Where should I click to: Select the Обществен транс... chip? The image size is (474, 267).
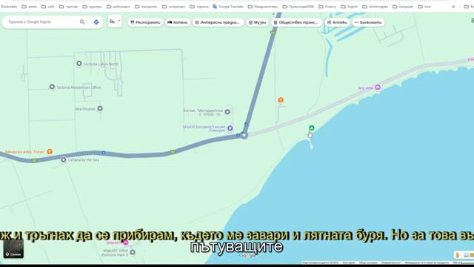click(296, 22)
